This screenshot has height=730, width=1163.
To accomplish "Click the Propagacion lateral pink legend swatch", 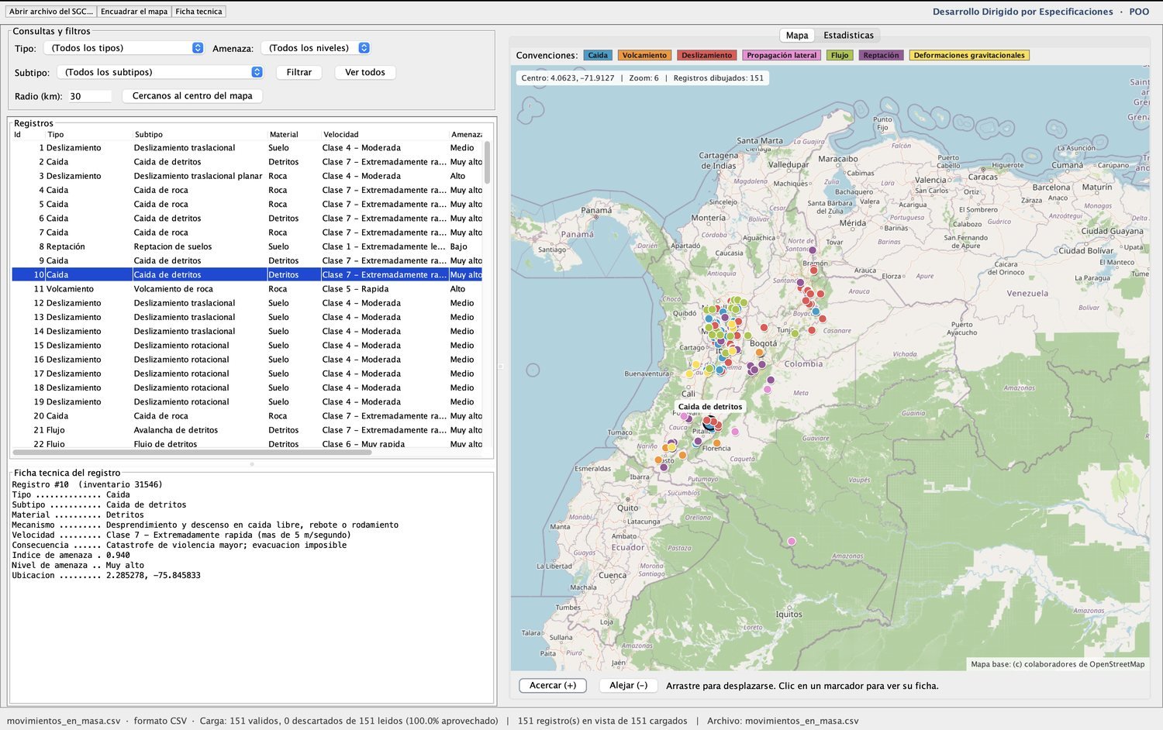I will pyautogui.click(x=782, y=55).
